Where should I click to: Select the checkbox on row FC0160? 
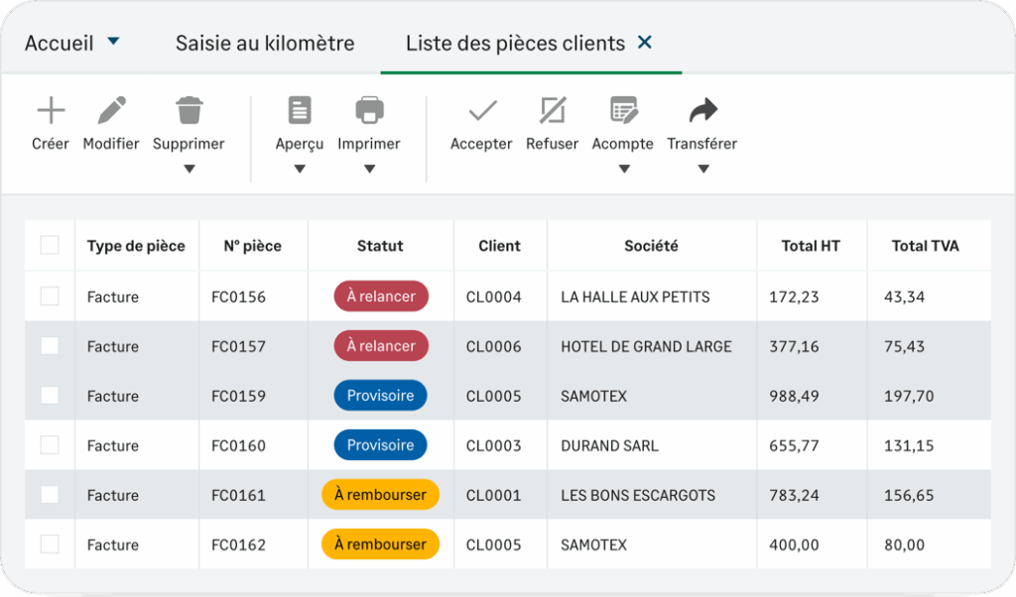[x=50, y=445]
